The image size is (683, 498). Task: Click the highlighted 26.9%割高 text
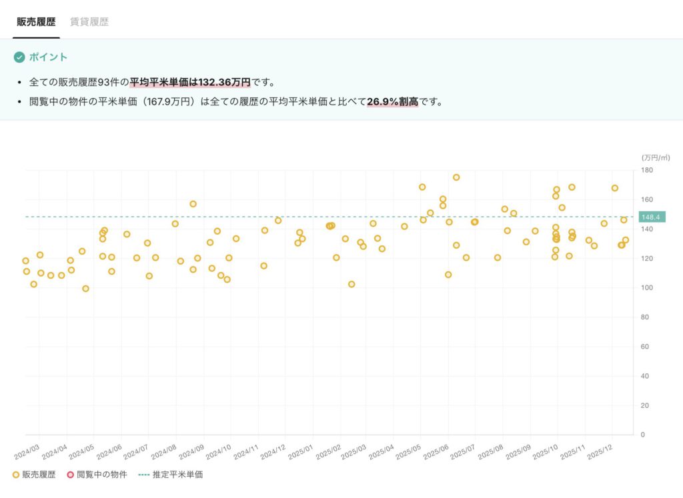point(392,103)
